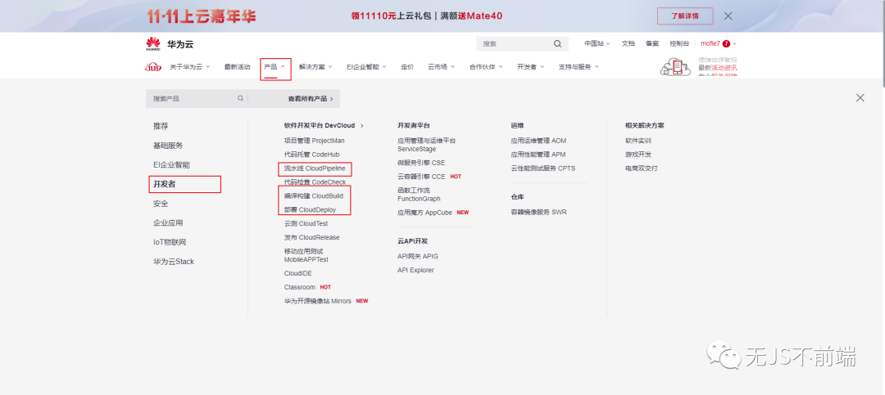The image size is (885, 395).
Task: Open the 备案 link in the header
Action: pyautogui.click(x=652, y=43)
